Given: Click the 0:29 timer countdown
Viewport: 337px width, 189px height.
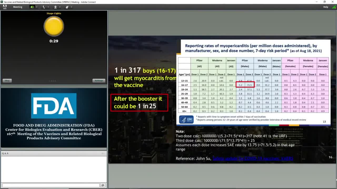Looking at the screenshot, I should pyautogui.click(x=54, y=41).
